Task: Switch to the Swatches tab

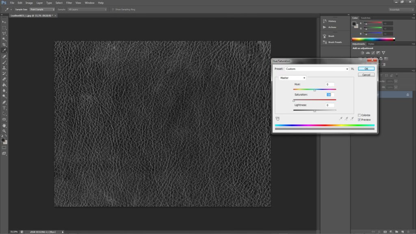Action: pos(366,18)
